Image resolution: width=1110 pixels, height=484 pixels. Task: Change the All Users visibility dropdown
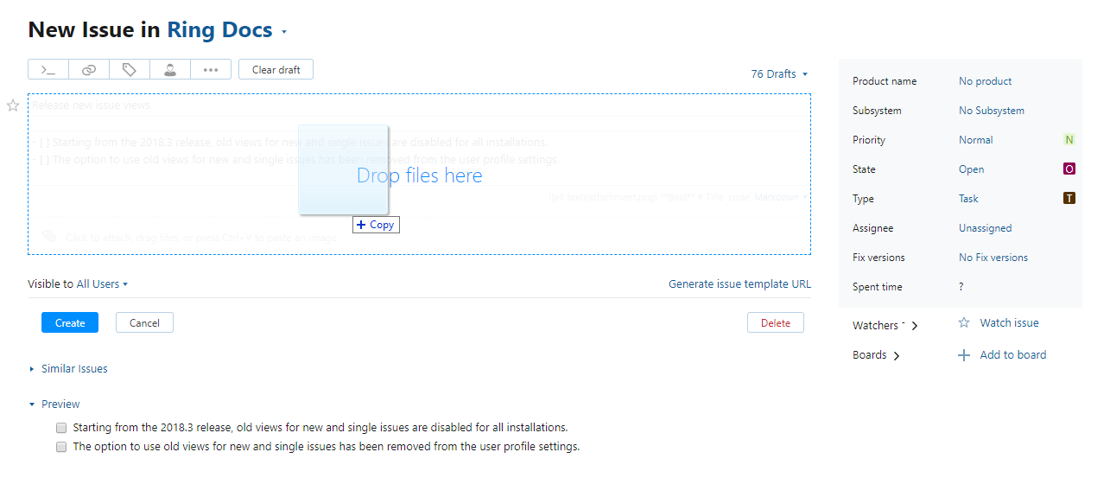(x=102, y=283)
